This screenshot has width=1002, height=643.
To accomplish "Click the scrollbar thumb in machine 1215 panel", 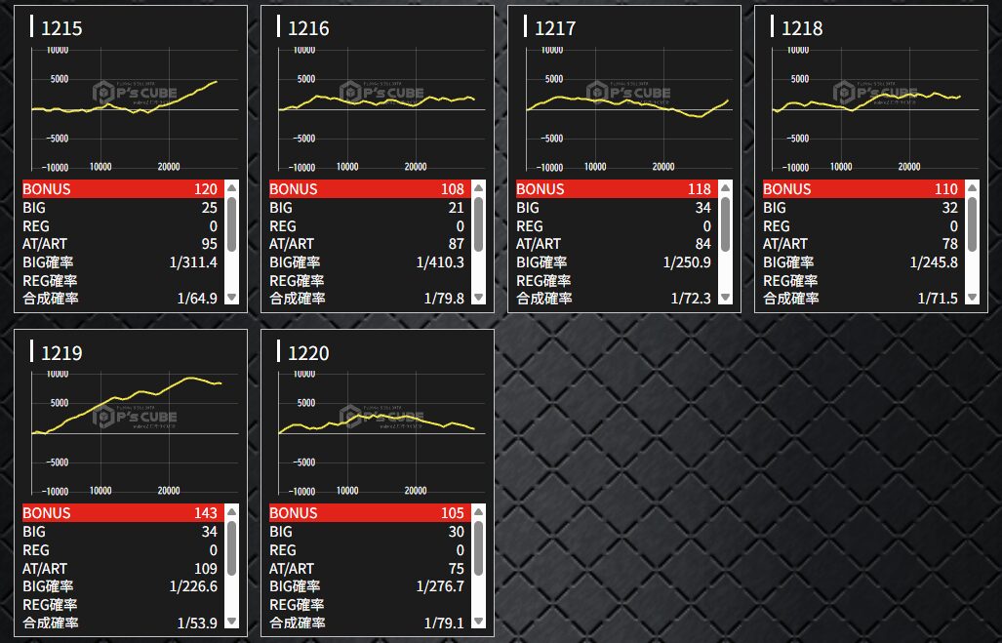I will 232,224.
